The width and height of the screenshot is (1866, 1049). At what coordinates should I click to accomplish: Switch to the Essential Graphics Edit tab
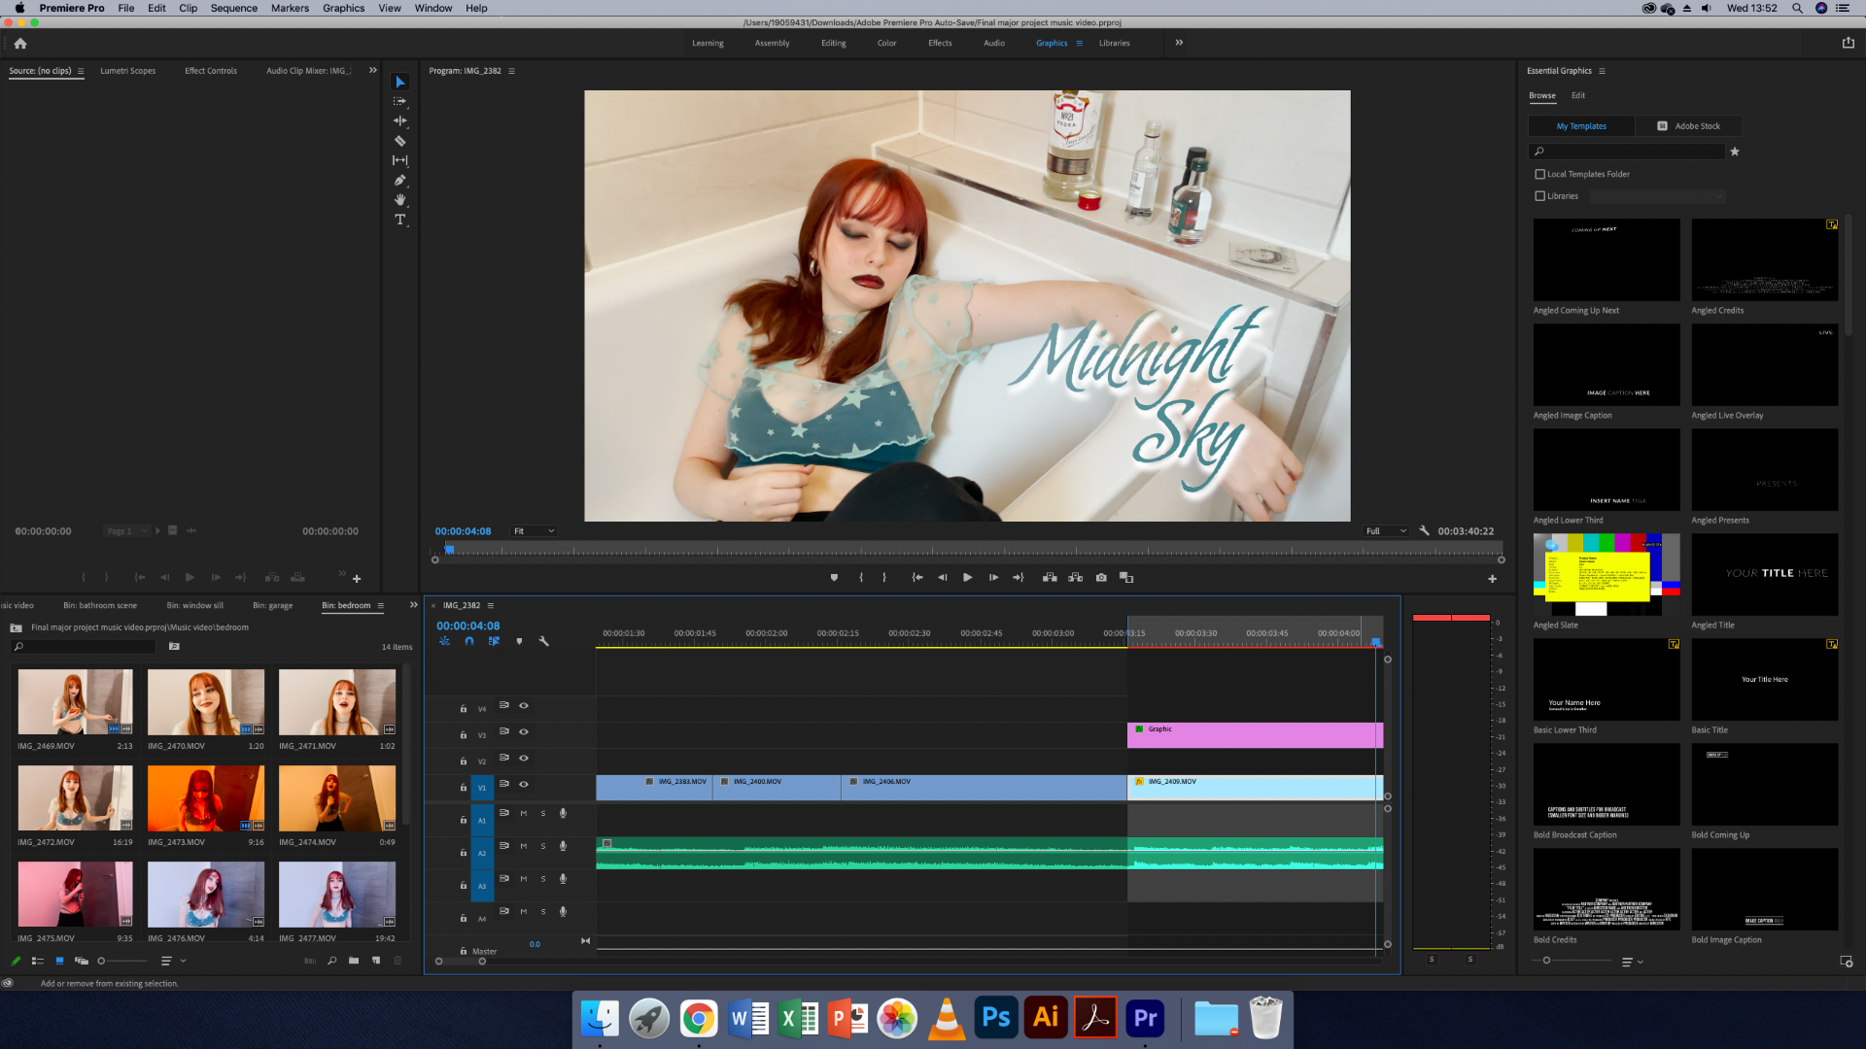(1577, 95)
